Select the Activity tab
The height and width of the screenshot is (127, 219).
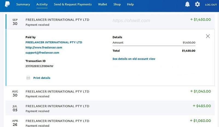tap(42, 4)
